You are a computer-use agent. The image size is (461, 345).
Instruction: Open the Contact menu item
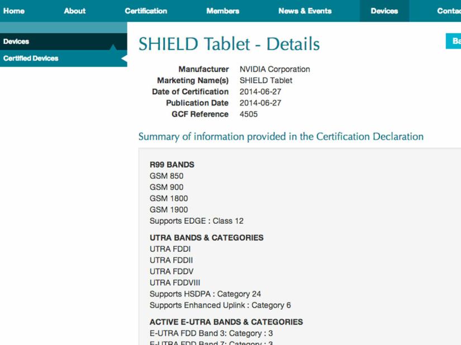449,11
